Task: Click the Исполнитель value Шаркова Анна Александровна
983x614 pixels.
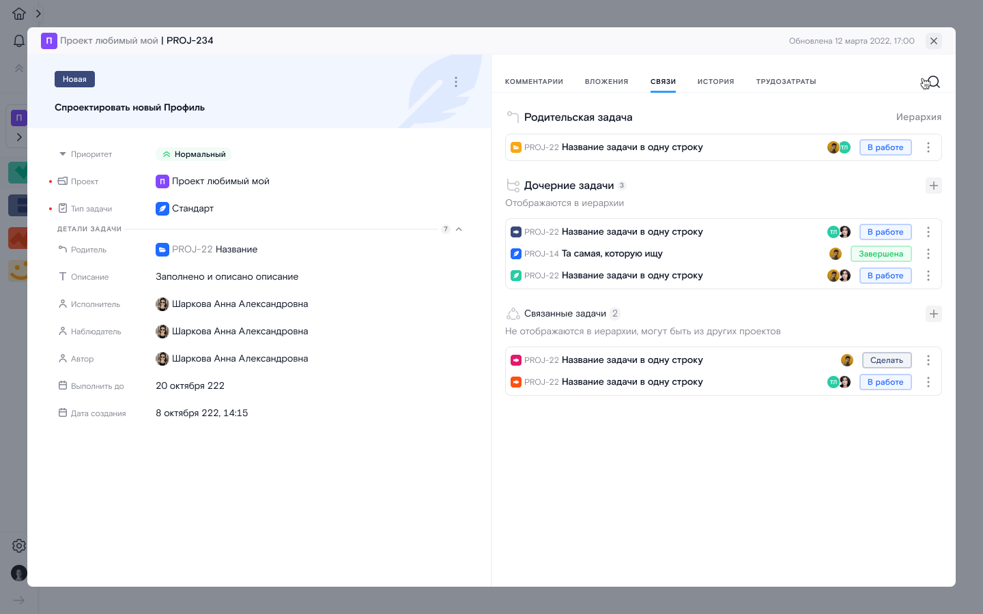Action: coord(240,304)
